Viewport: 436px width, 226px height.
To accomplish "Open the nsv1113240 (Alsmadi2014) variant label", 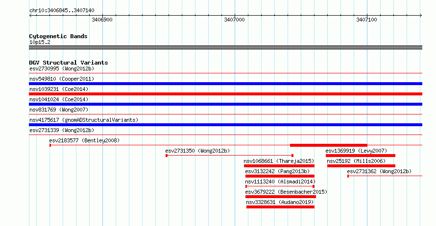I will (280, 181).
